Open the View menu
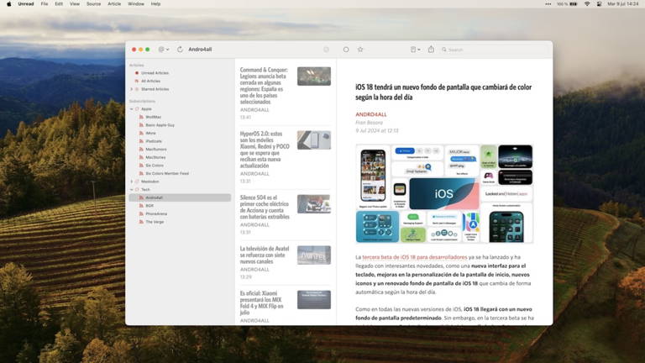This screenshot has width=645, height=363. [75, 3]
